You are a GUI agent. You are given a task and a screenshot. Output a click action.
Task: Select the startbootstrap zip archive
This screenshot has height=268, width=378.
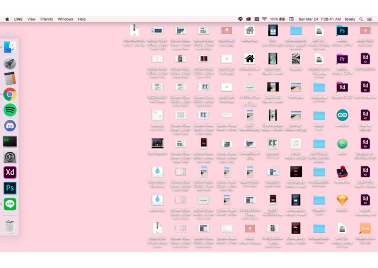pyautogui.click(x=134, y=30)
